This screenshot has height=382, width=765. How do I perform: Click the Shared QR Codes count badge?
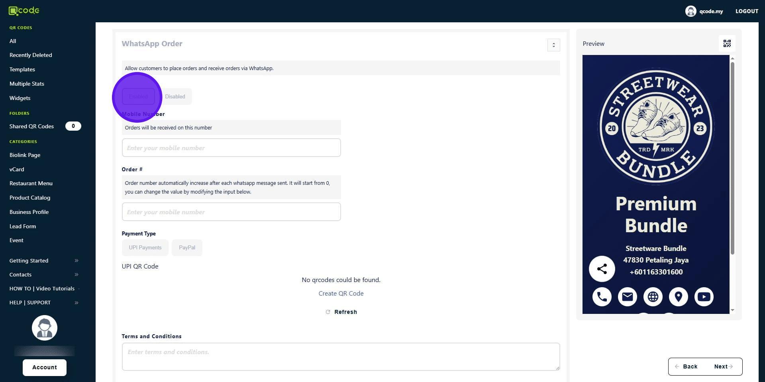(73, 126)
